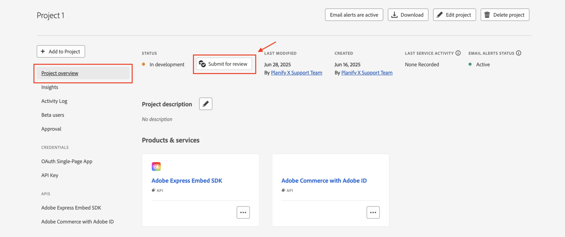Open more options on Adobe Express Embed SDK card
Viewport: 565px width, 237px height.
243,212
